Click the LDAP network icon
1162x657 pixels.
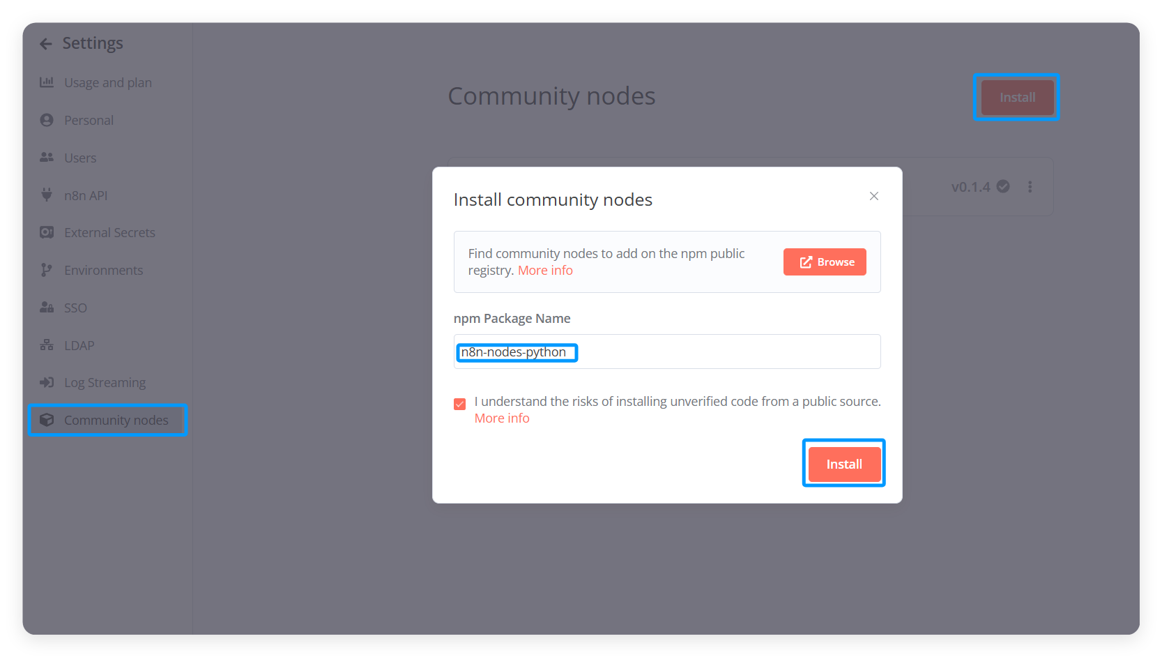pyautogui.click(x=47, y=345)
